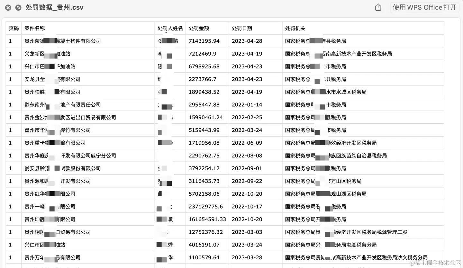
Task: Click agency cell ending 回族苗族自治县税务局
Action: coord(363,156)
